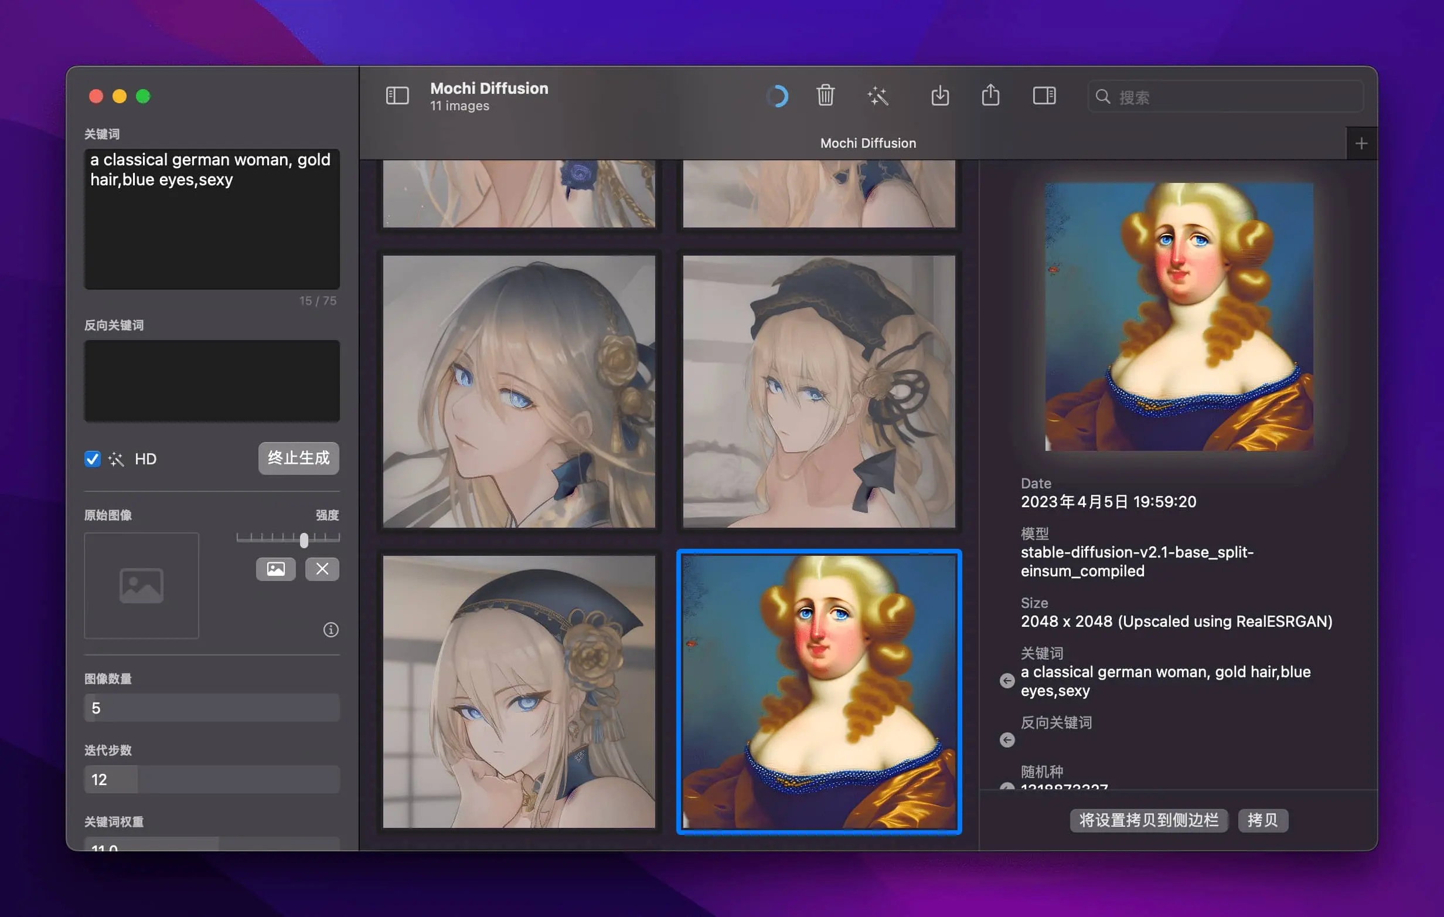Set the 迭代步数 steps slider
The image size is (1444, 917).
coord(212,780)
